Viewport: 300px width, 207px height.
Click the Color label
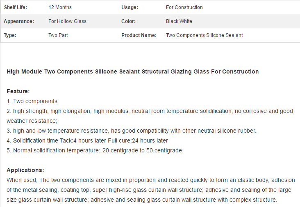(128, 21)
